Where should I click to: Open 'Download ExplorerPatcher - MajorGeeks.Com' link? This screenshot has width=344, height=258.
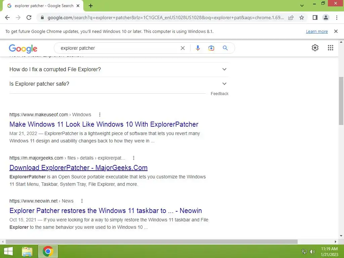point(78,168)
